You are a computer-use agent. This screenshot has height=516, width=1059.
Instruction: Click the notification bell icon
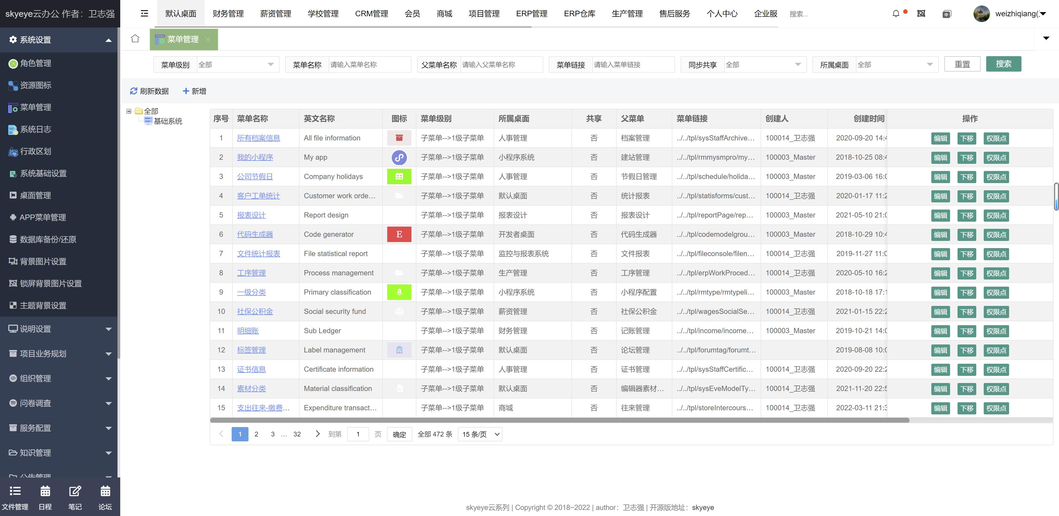(x=896, y=13)
